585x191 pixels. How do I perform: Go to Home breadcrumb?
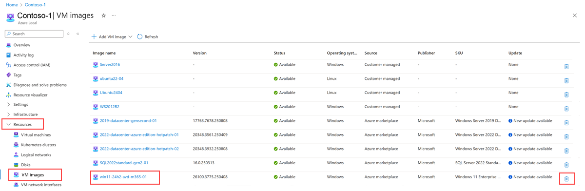[11, 4]
